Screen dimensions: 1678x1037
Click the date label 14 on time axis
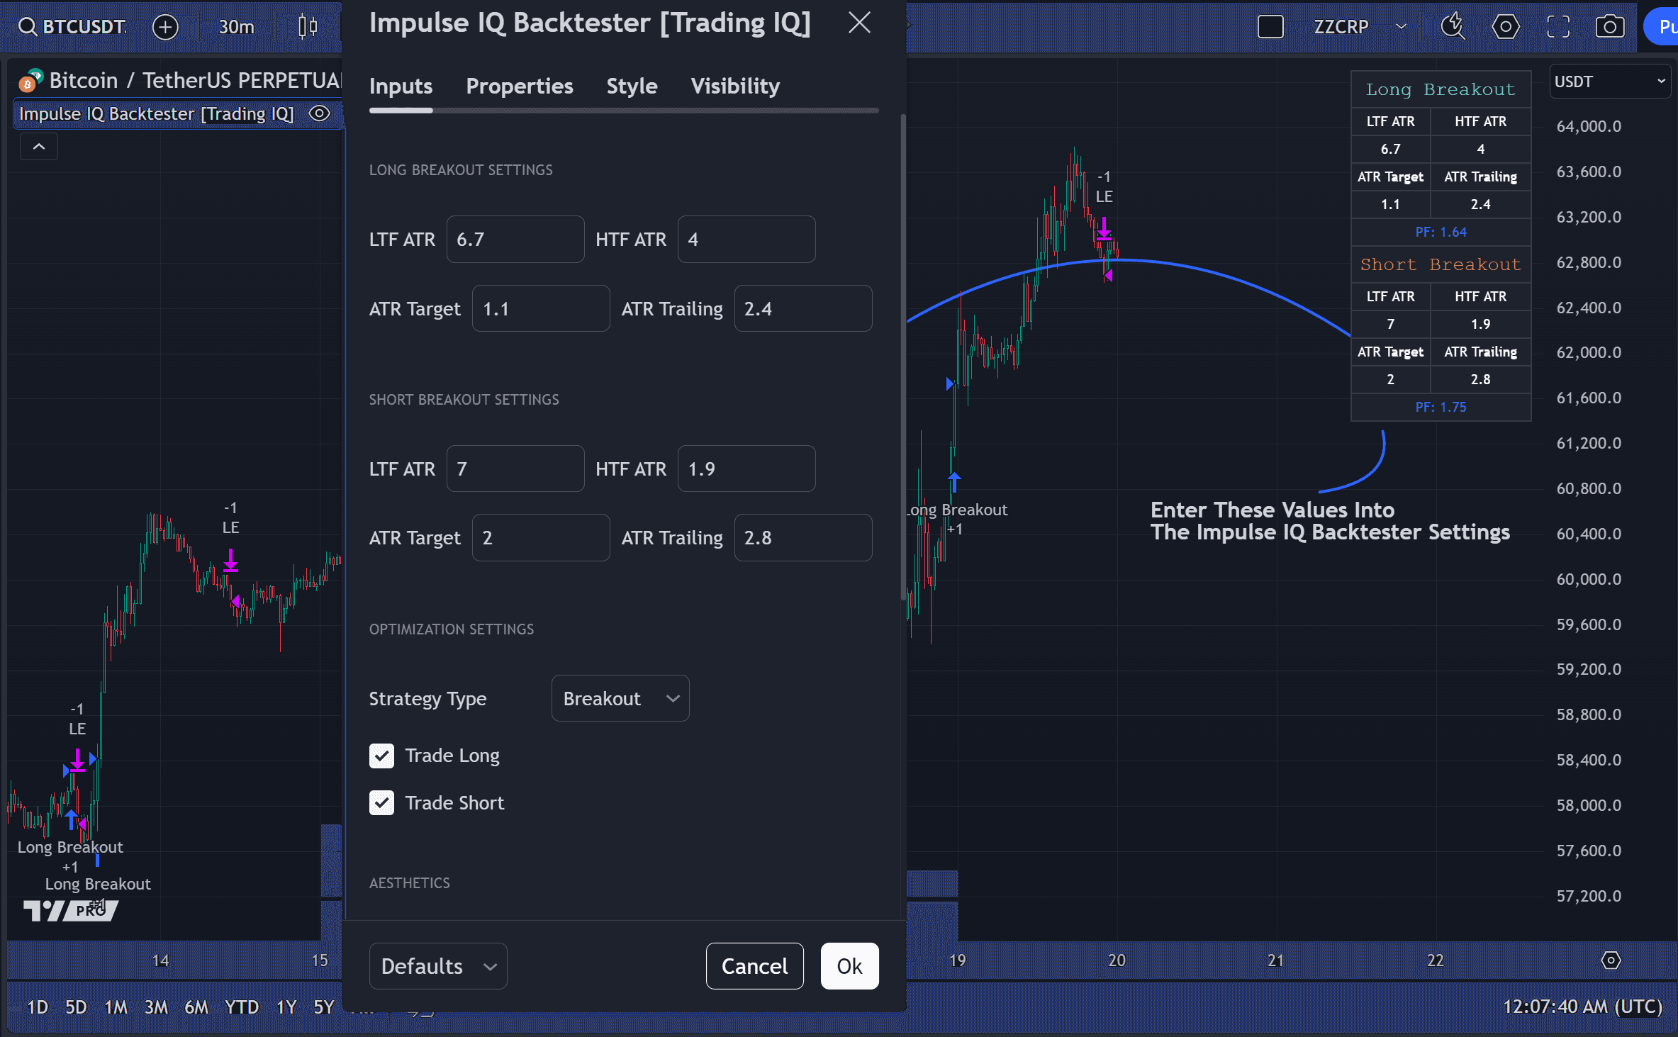(x=160, y=960)
